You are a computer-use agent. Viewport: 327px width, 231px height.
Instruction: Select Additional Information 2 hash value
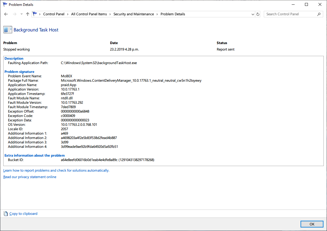pos(89,138)
